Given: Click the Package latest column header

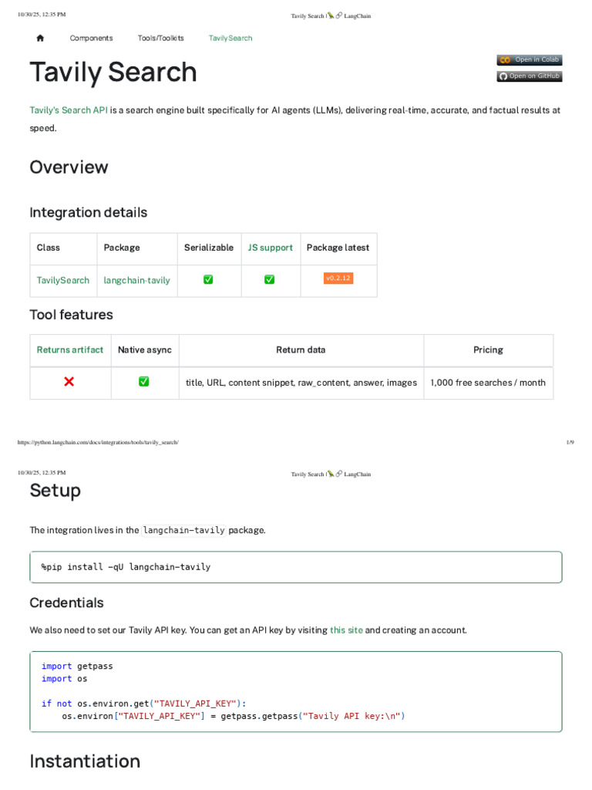Looking at the screenshot, I should [338, 248].
